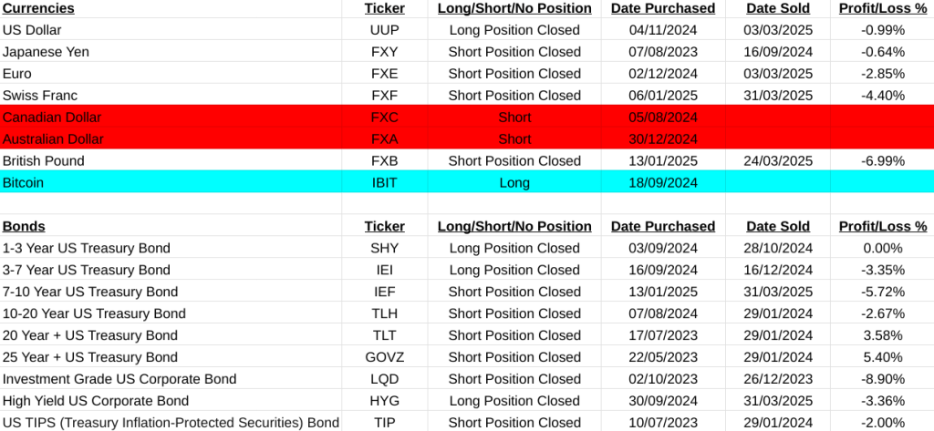Select High Yield US Corporate Bond row
The image size is (934, 431).
[x=96, y=401]
